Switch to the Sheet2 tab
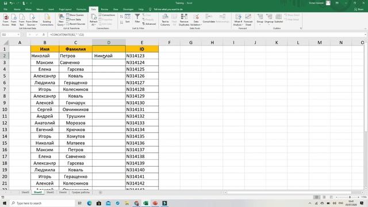Image resolution: width=368 pixels, height=207 pixels. coord(38,192)
